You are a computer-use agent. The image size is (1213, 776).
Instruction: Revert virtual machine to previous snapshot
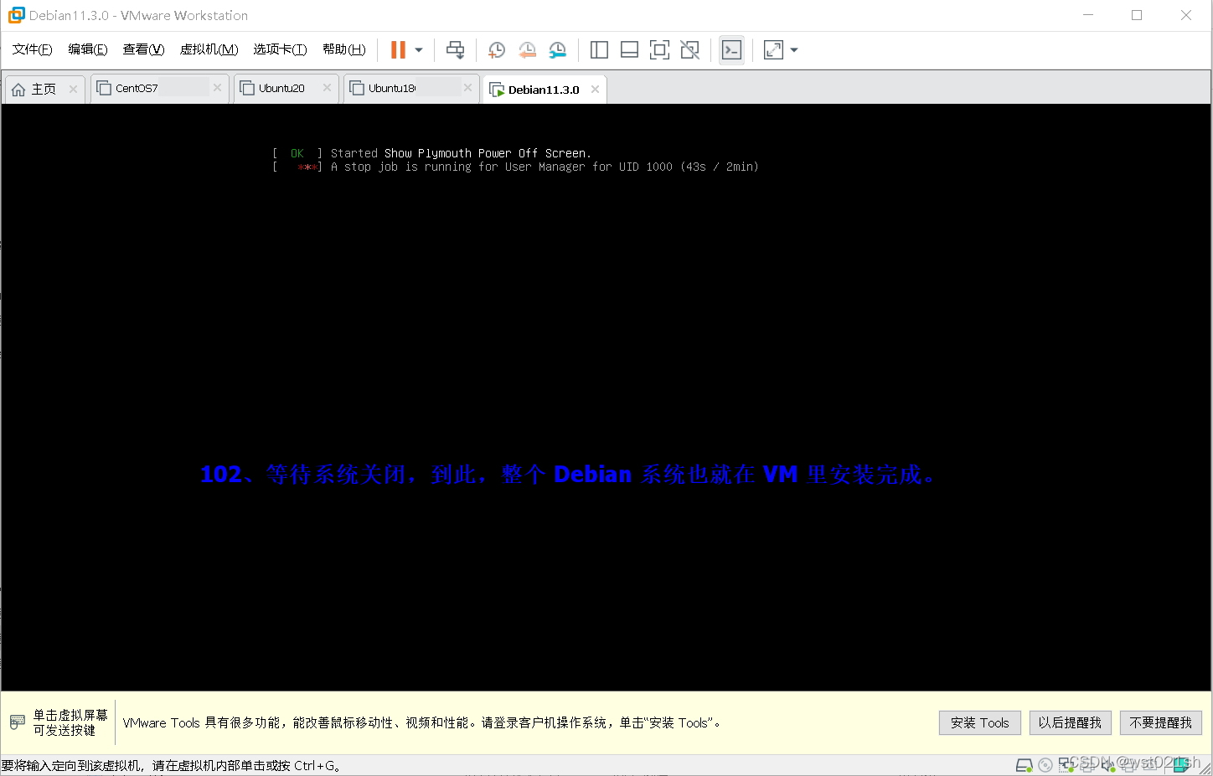click(x=527, y=50)
